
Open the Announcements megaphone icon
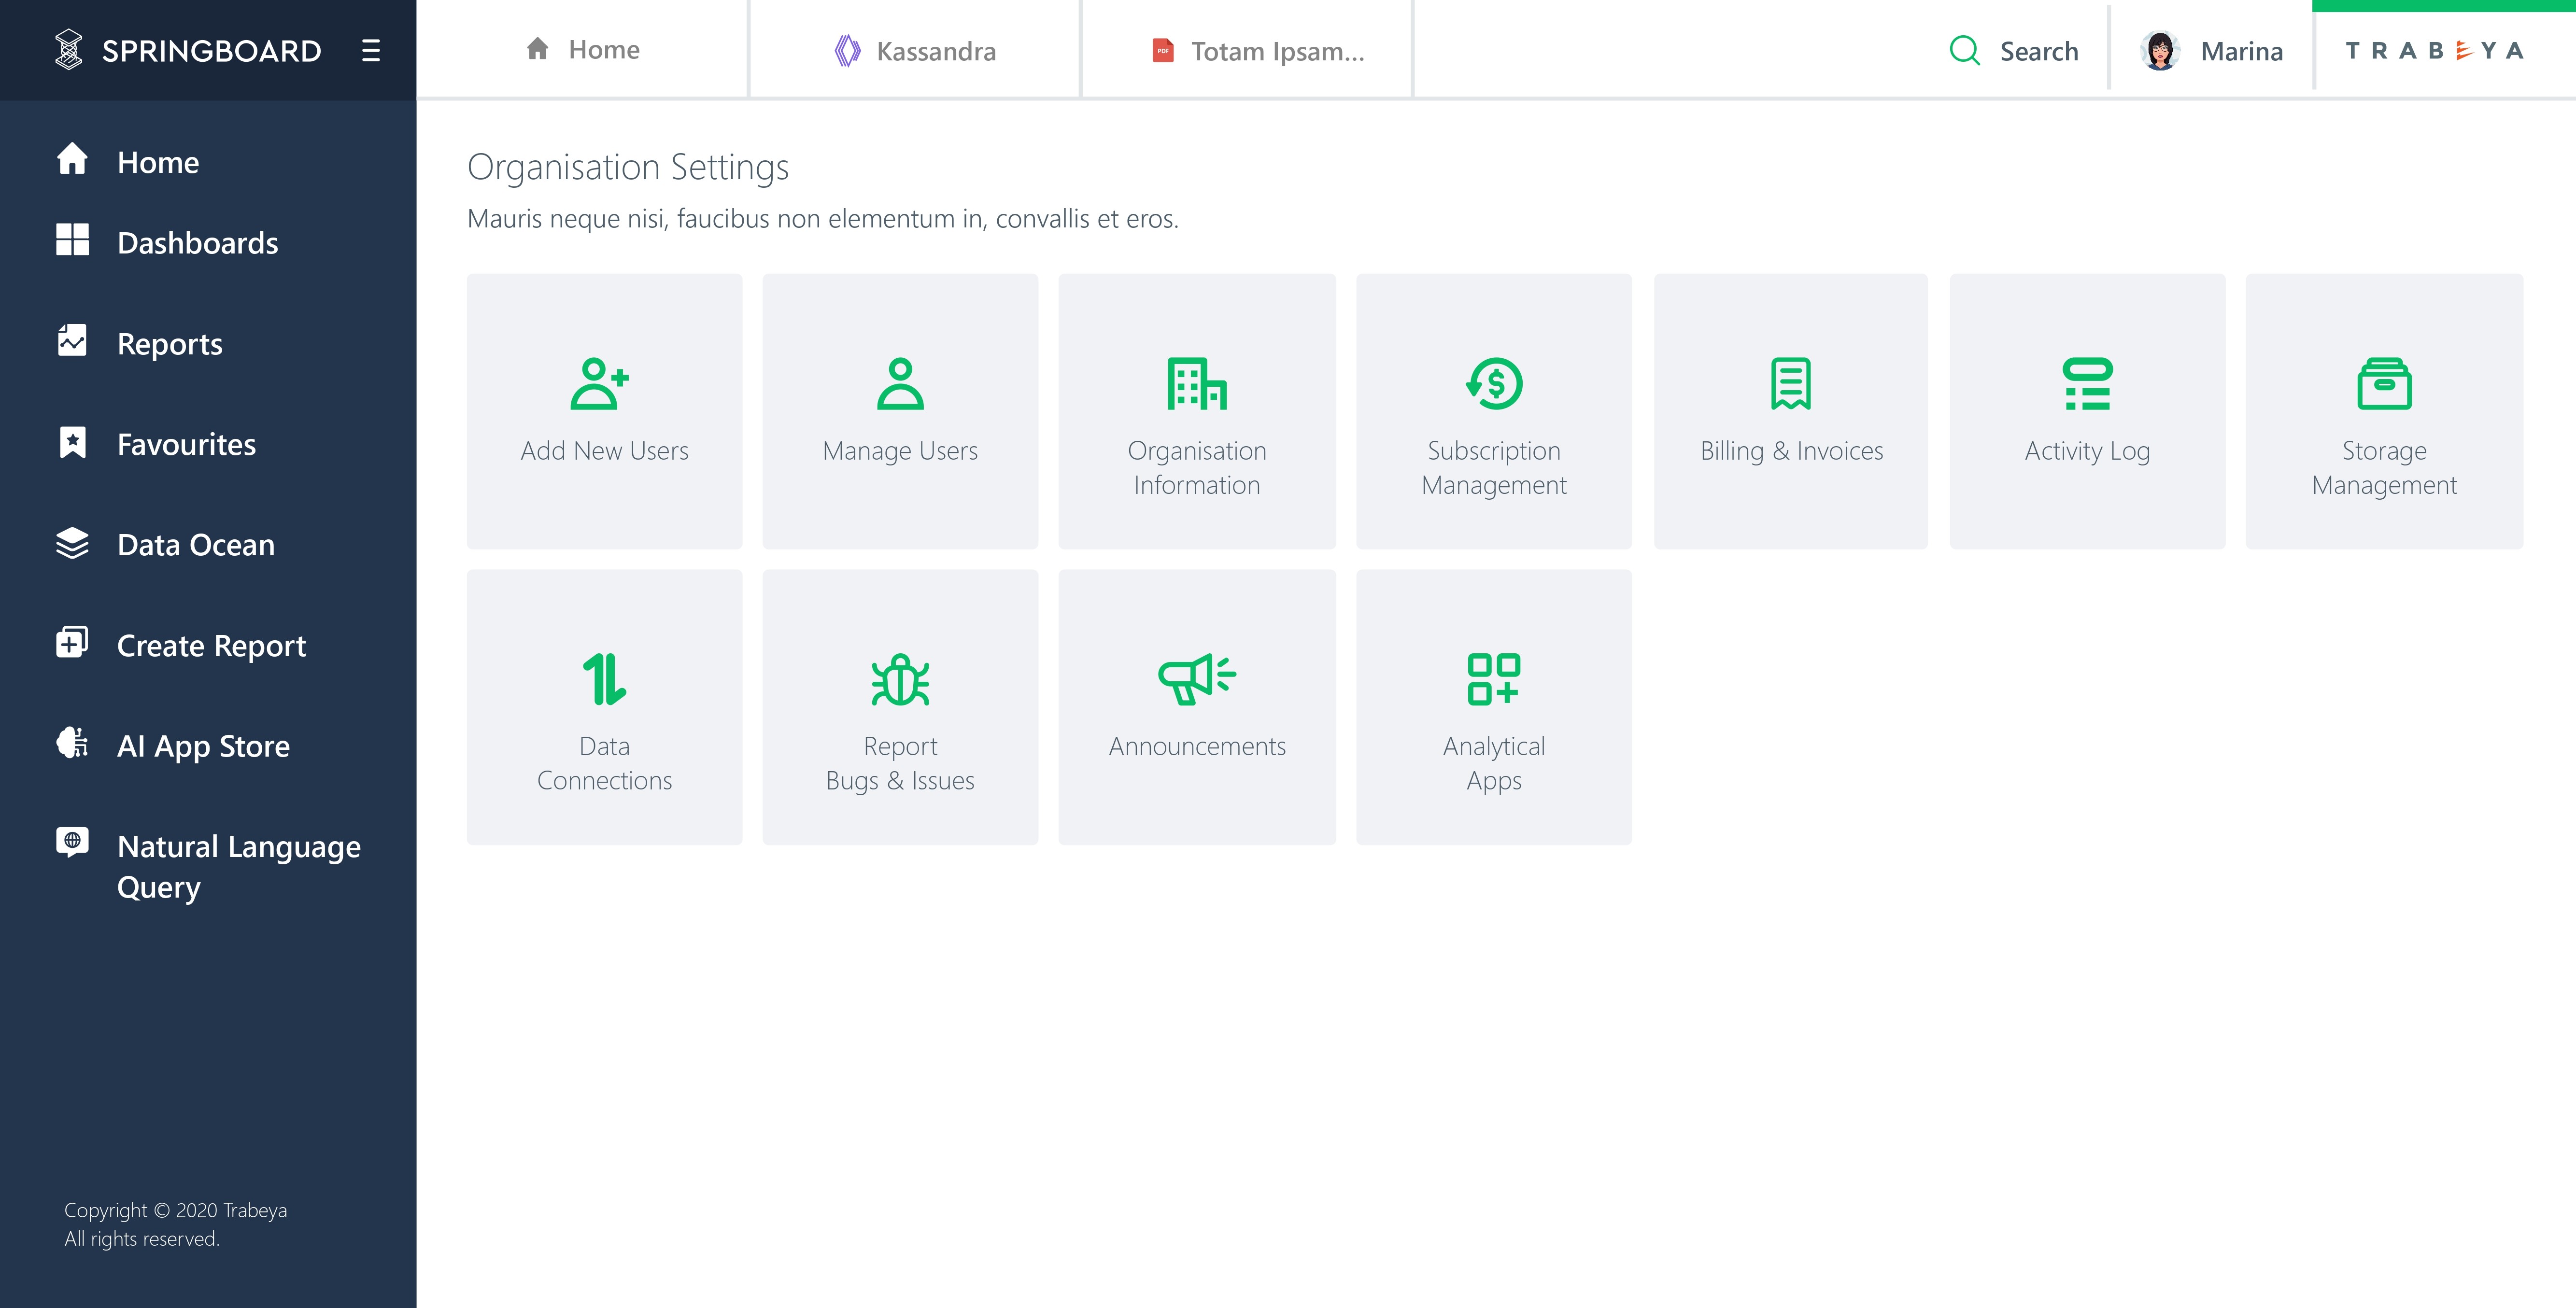pos(1197,679)
